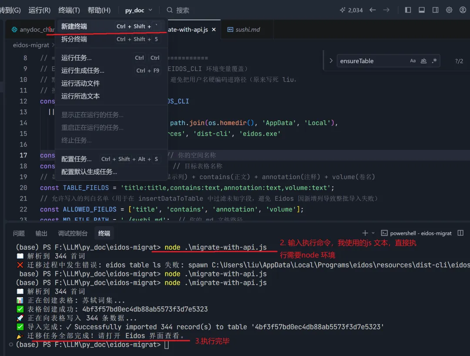Click the eidos-migrat breadcrumb
This screenshot has height=356, width=470.
pos(31,45)
